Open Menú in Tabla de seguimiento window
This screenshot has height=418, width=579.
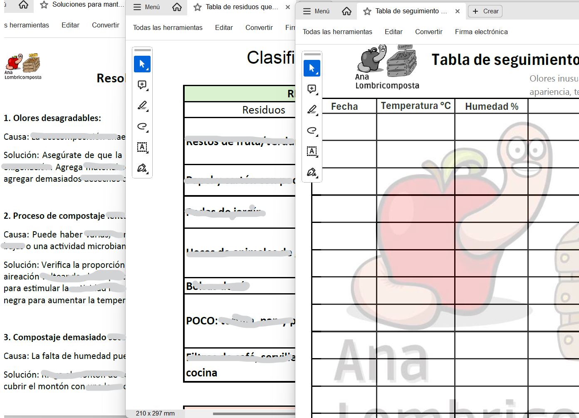[316, 11]
